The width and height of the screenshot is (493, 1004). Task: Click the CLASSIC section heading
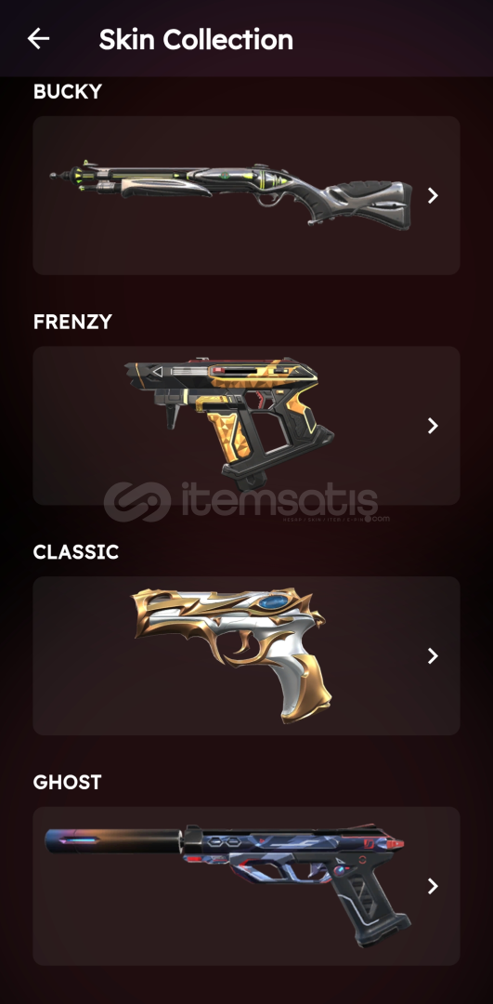coord(75,552)
